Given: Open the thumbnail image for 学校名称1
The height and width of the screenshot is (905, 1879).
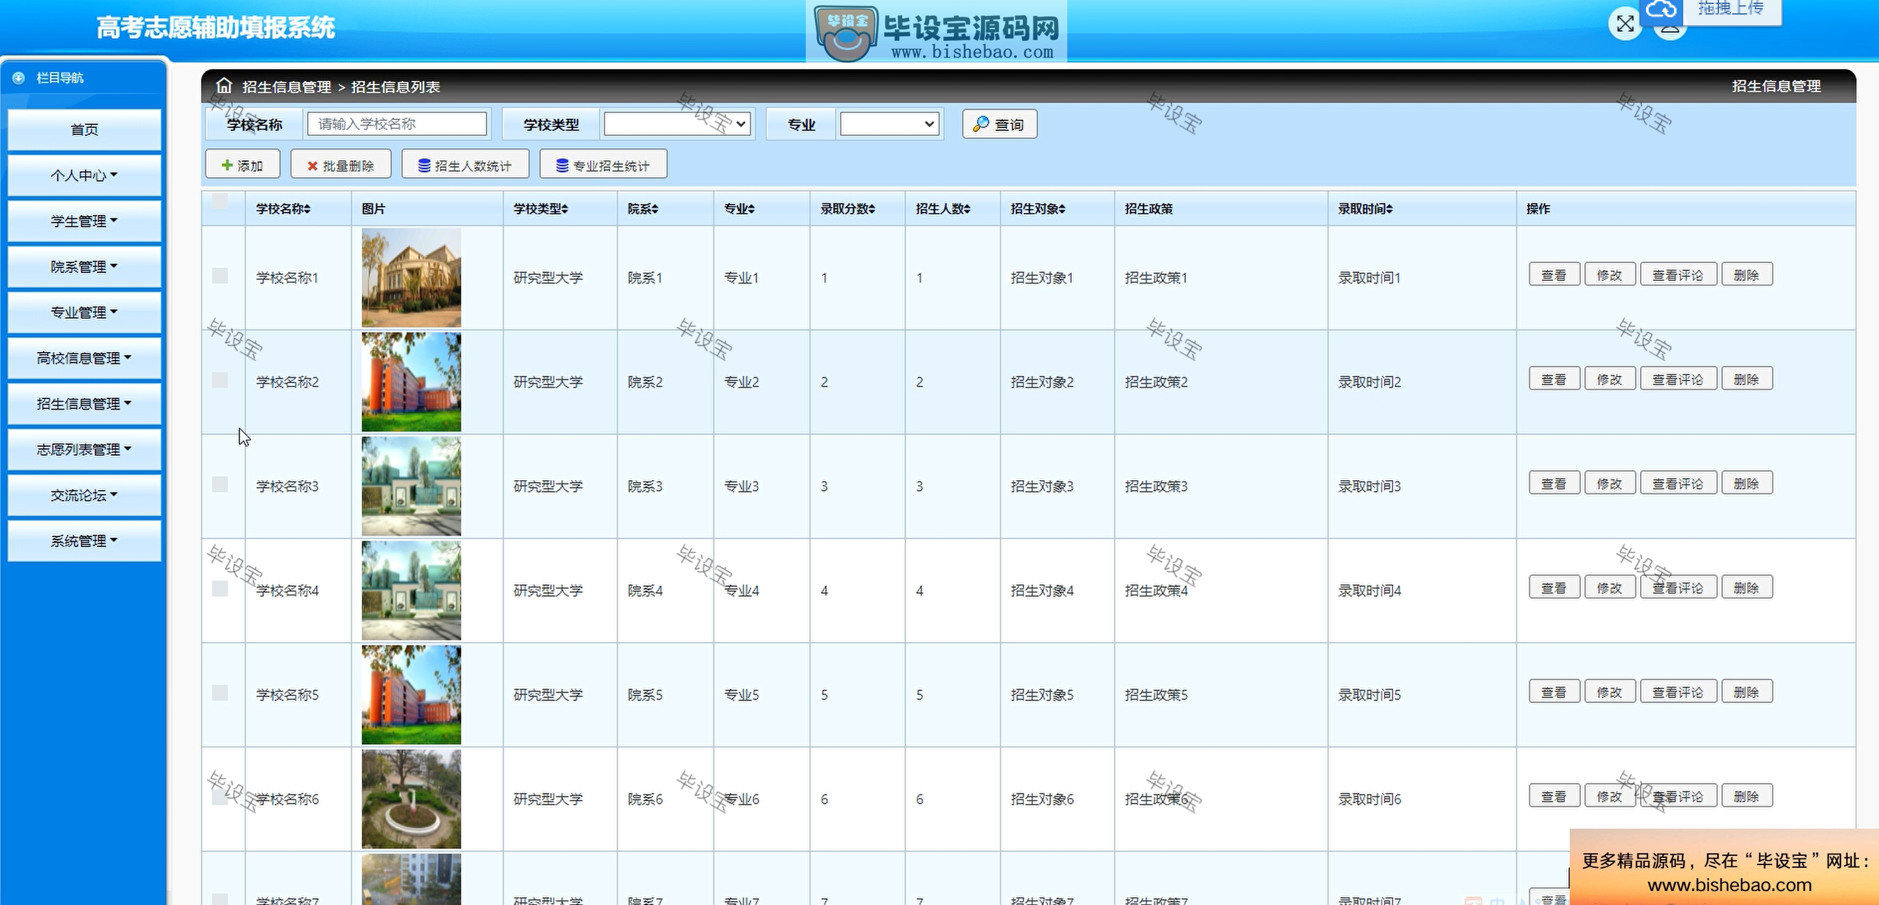Looking at the screenshot, I should pyautogui.click(x=412, y=278).
